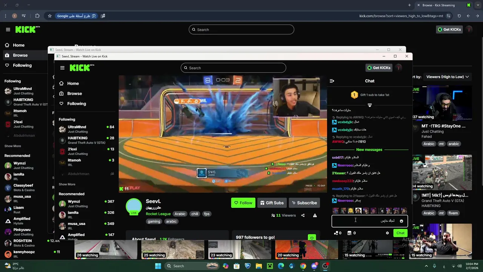Click the chill tag under SeevL
The width and height of the screenshot is (483, 272).
point(195,214)
